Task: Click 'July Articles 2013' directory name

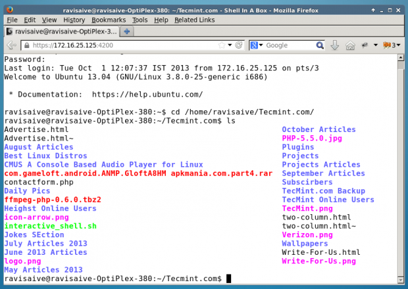Action: click(45, 244)
